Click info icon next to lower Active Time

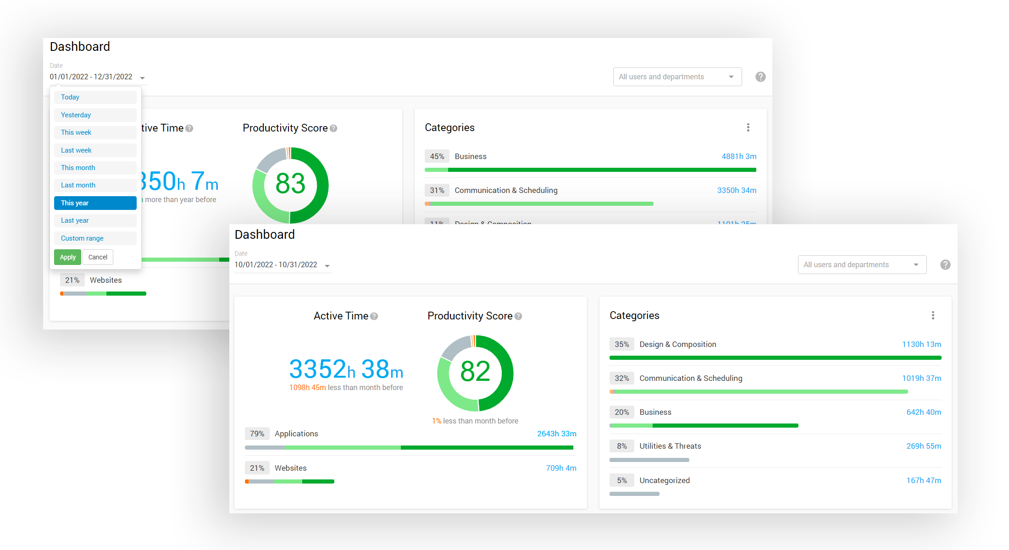pyautogui.click(x=374, y=316)
